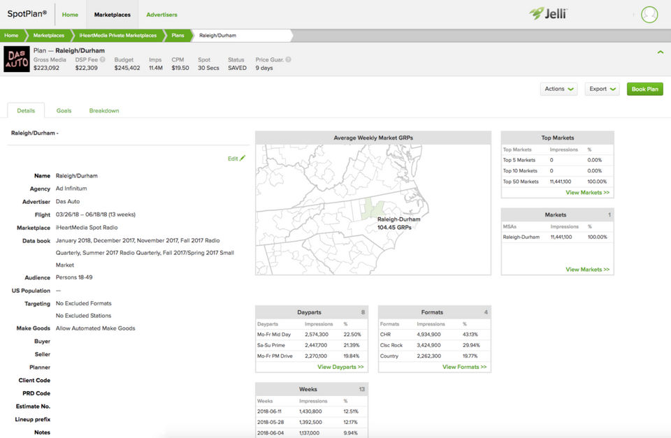This screenshot has width=671, height=438.
Task: Click the Top 5 Markets row
Action: [557, 160]
